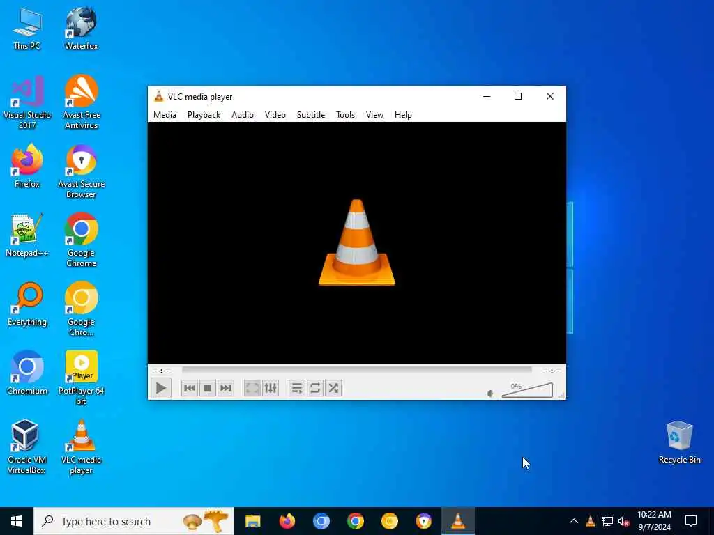Viewport: 714px width, 535px height.
Task: Skip to next media in VLC
Action: (226, 388)
